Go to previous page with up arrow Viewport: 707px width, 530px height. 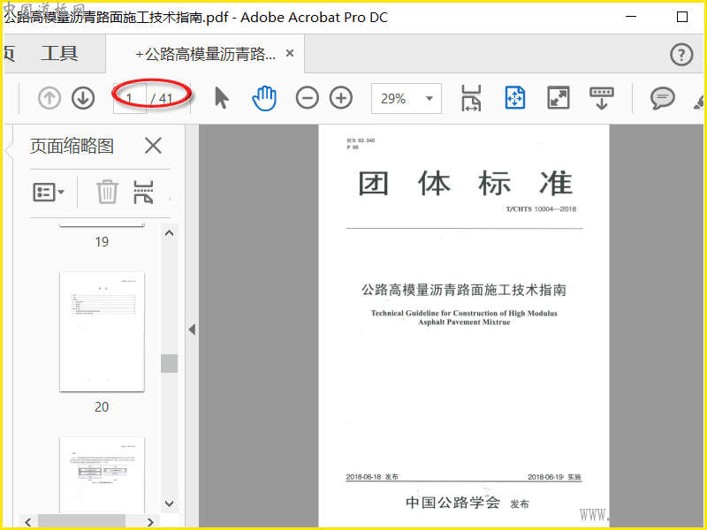pos(49,98)
